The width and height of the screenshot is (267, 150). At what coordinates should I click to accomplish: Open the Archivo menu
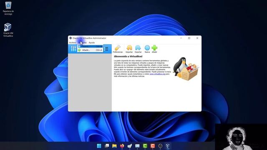click(73, 42)
